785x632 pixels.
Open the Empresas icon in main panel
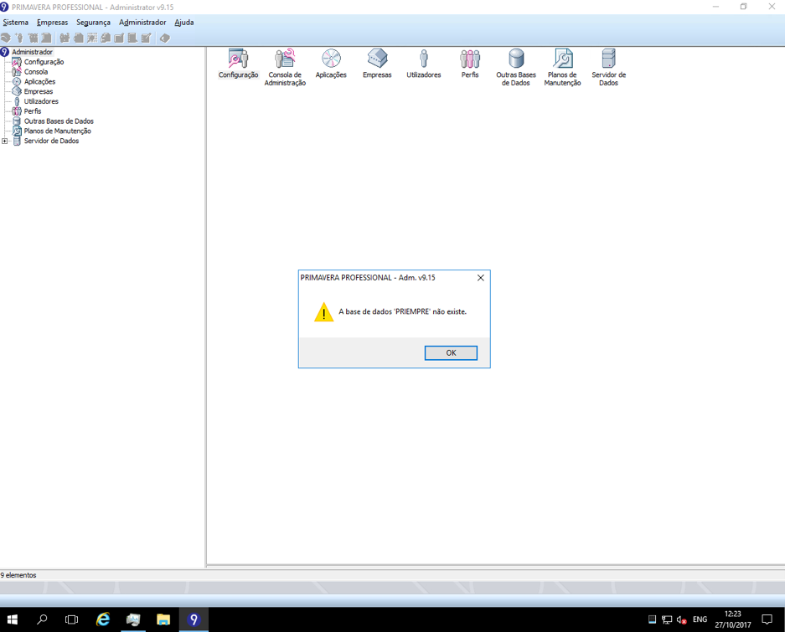coord(377,64)
